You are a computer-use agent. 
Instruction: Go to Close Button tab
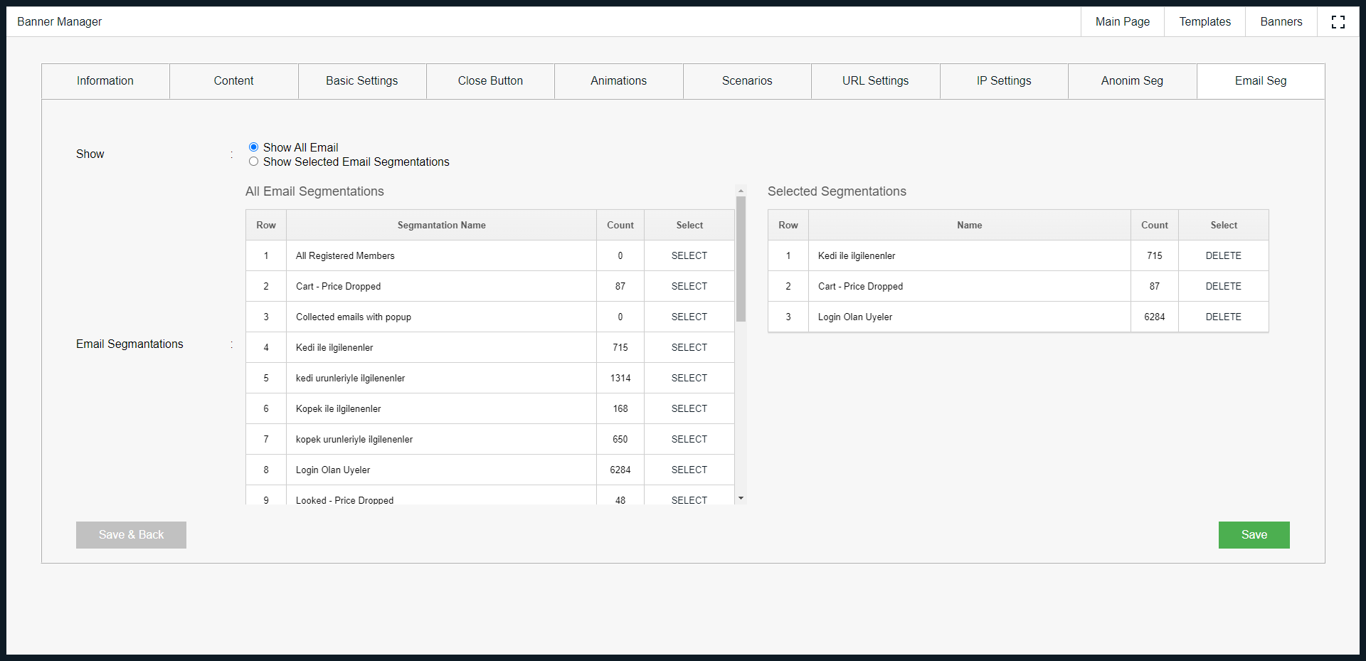pyautogui.click(x=490, y=81)
